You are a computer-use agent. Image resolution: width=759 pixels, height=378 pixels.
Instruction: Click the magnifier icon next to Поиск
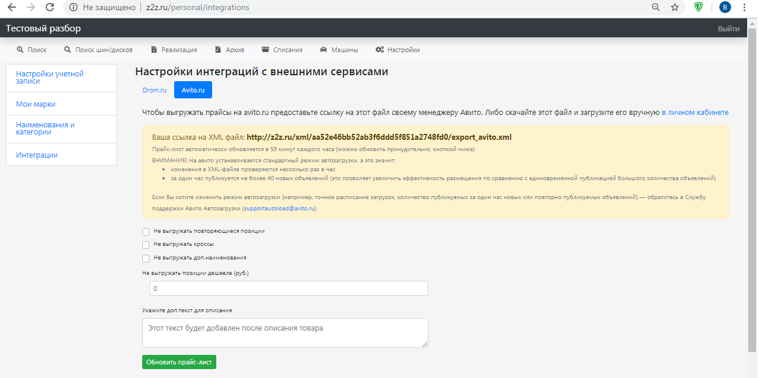(x=20, y=50)
